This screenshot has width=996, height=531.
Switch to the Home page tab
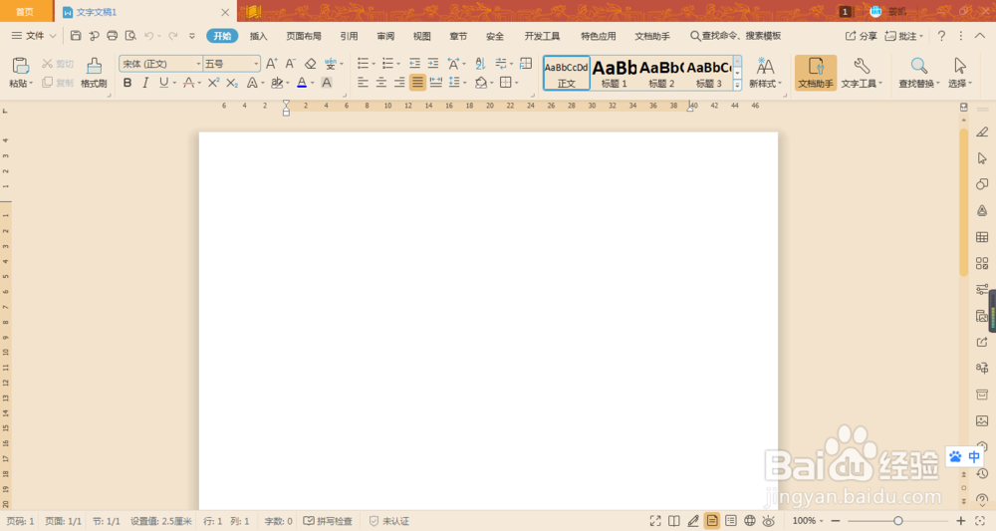click(25, 11)
